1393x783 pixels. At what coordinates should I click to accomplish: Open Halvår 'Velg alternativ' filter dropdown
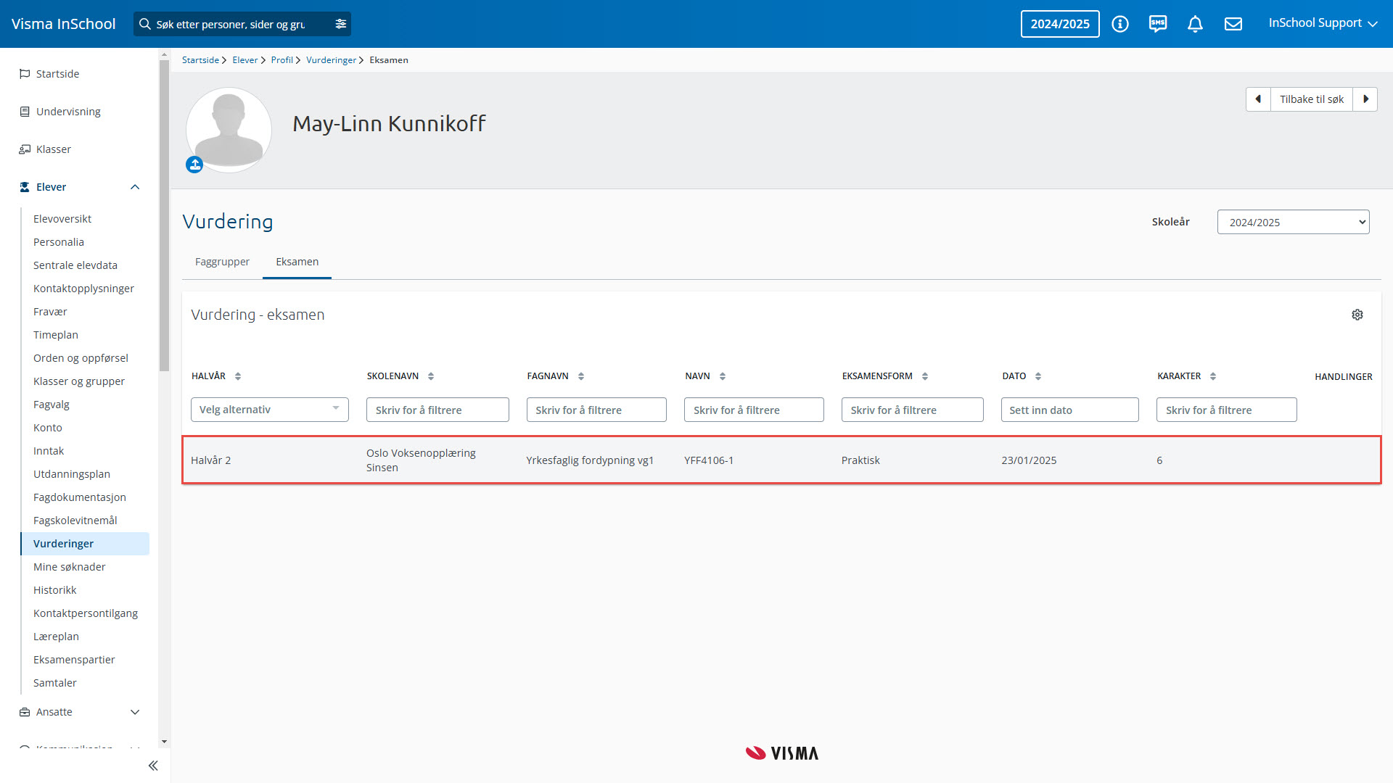click(269, 410)
